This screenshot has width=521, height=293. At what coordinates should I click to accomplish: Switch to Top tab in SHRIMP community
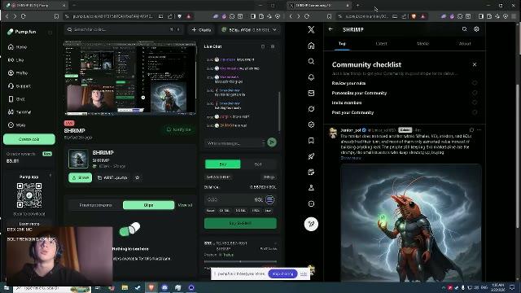click(x=342, y=43)
